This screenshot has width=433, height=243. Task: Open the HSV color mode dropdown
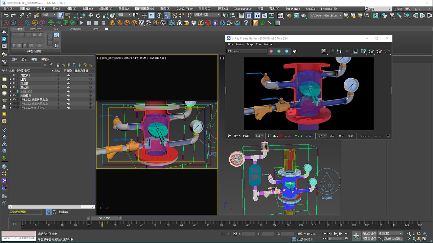[321, 136]
